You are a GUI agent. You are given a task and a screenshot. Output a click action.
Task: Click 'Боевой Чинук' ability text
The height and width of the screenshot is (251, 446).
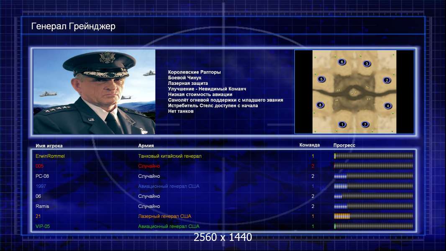point(185,78)
